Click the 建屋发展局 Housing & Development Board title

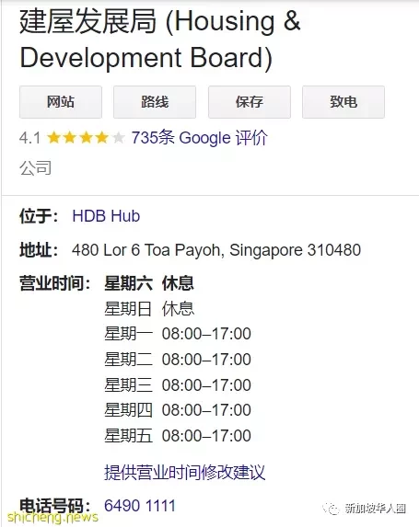point(160,40)
